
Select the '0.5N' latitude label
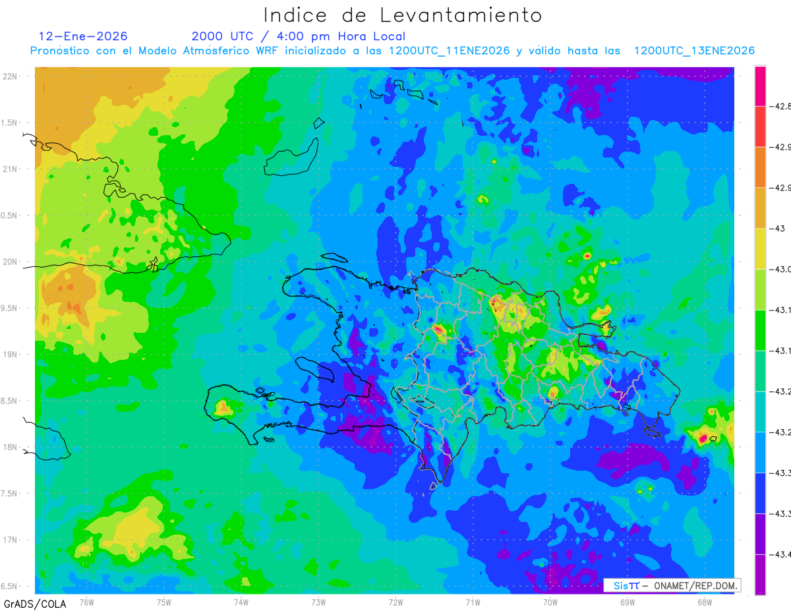pyautogui.click(x=9, y=216)
